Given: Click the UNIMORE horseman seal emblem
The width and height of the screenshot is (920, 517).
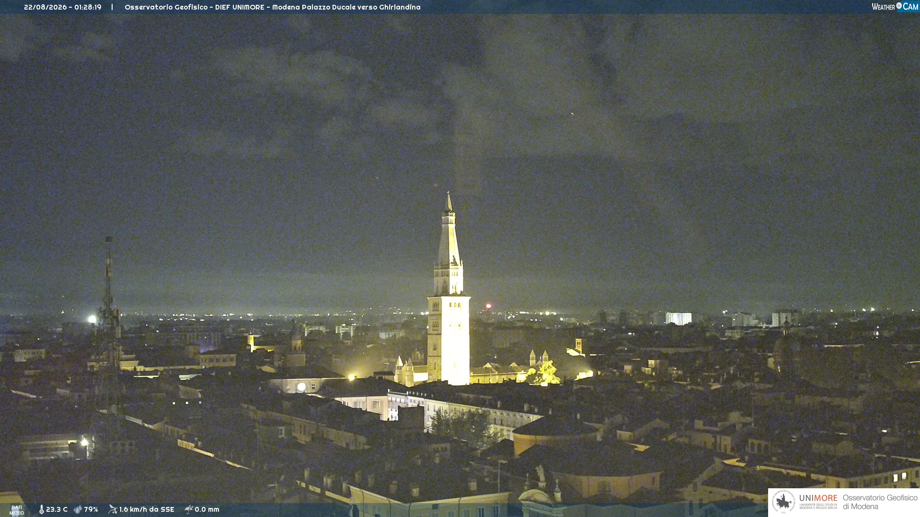Looking at the screenshot, I should coord(783,502).
